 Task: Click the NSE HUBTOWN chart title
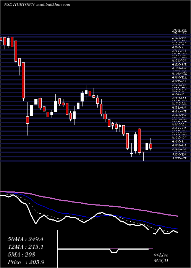(19, 5)
